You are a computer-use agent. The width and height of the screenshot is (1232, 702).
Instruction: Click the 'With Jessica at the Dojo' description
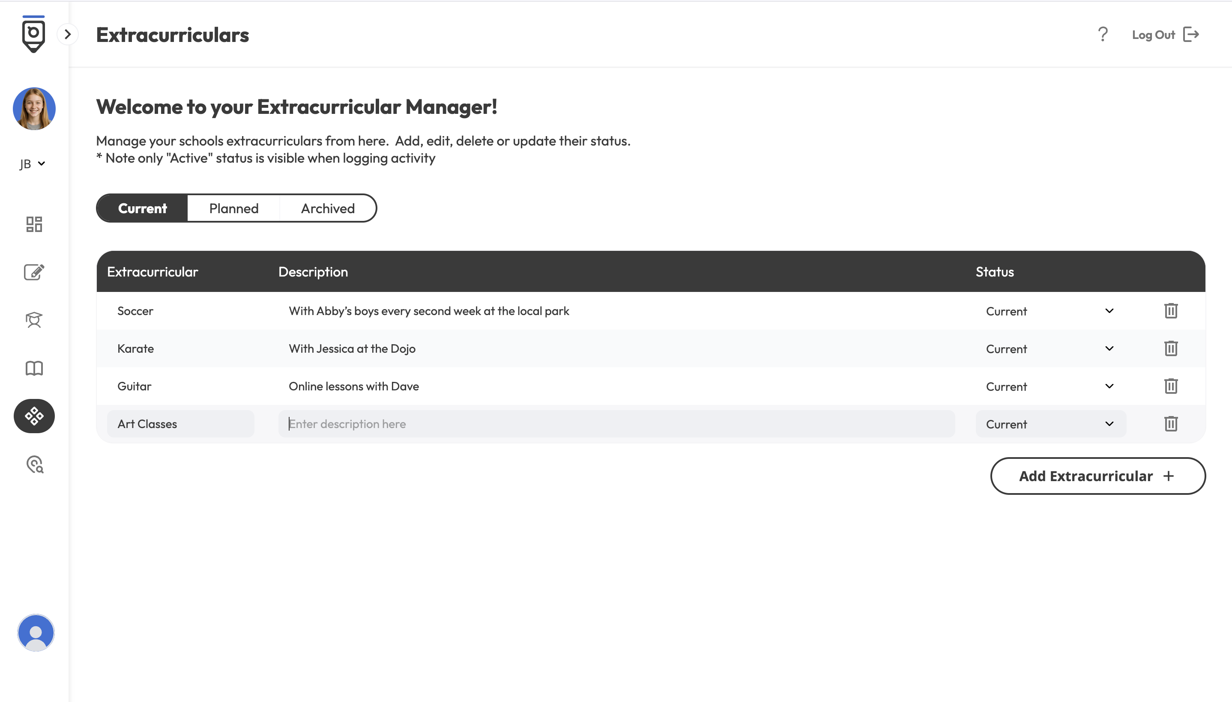352,348
